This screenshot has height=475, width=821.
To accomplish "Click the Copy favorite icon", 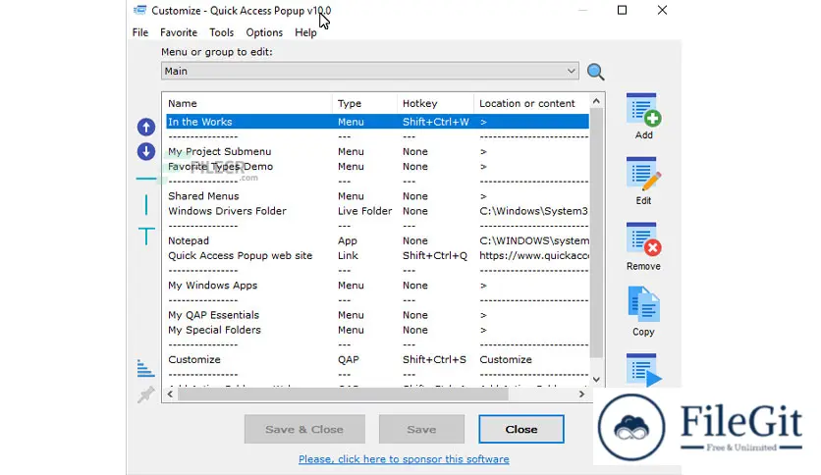I will 643,304.
